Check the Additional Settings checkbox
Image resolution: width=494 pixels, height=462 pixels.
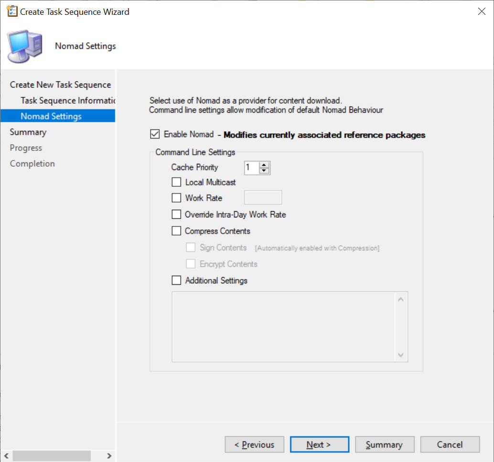coord(176,280)
